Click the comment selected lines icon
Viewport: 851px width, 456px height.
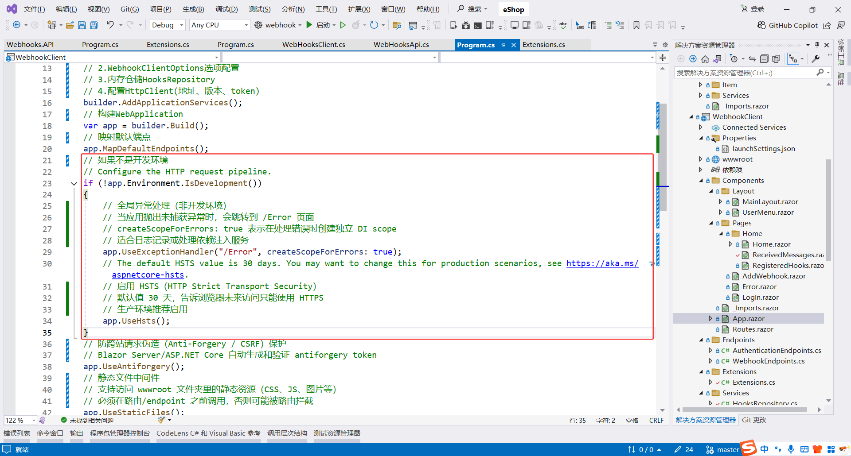point(608,25)
